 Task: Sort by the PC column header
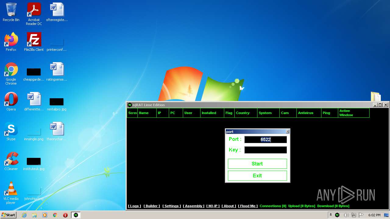click(x=176, y=113)
